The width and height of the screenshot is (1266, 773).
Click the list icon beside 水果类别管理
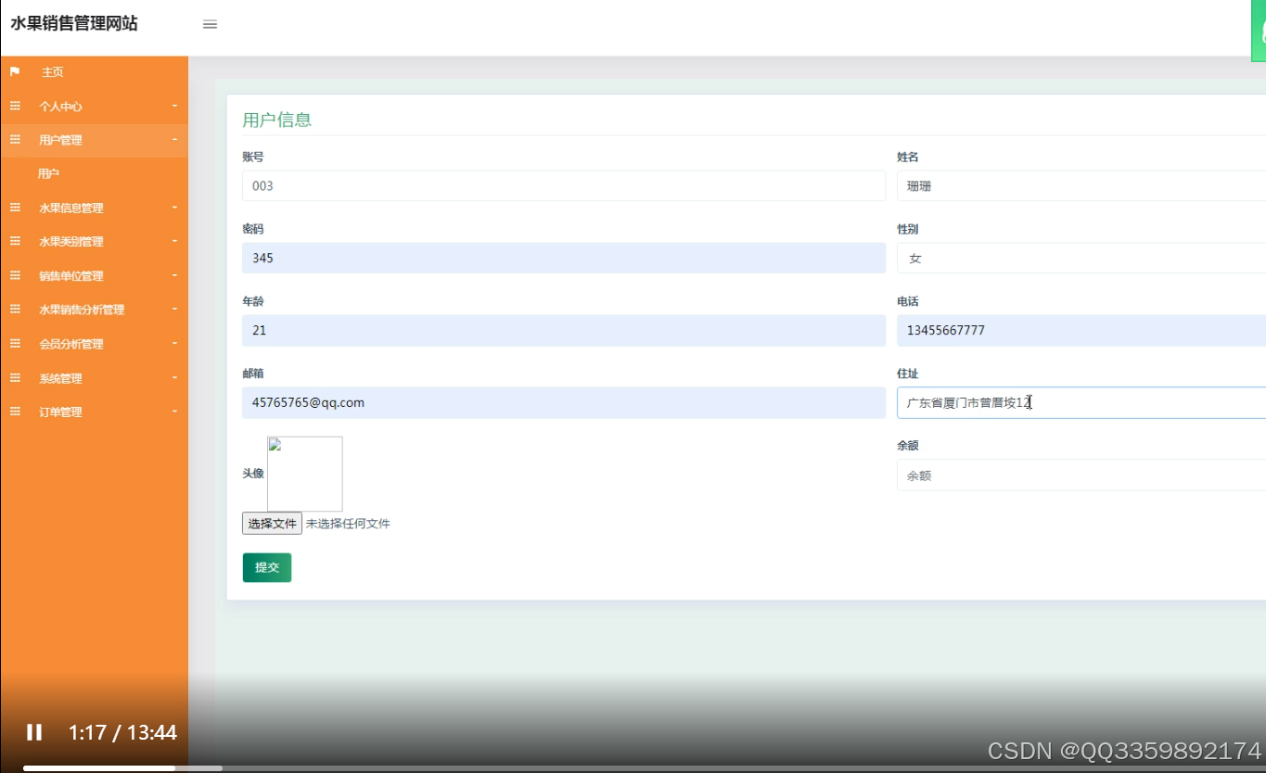[x=15, y=241]
